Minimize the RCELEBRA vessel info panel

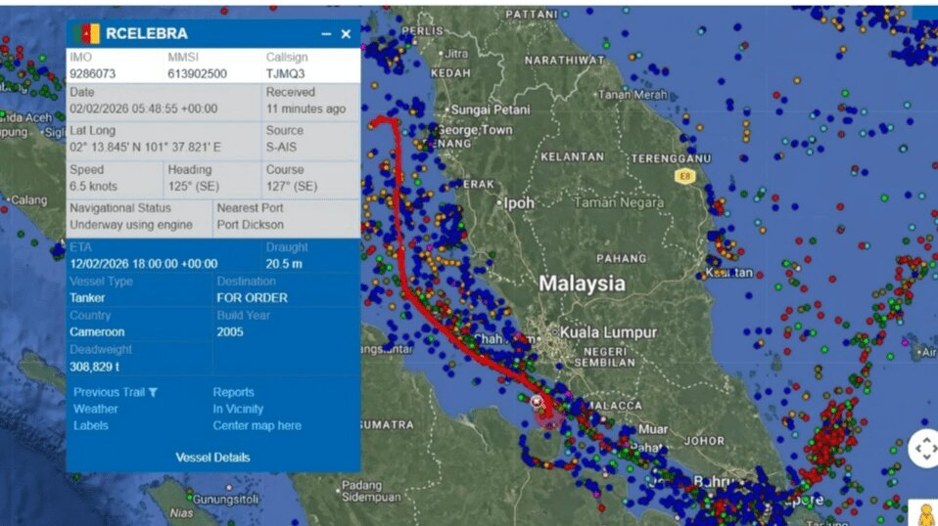[326, 34]
